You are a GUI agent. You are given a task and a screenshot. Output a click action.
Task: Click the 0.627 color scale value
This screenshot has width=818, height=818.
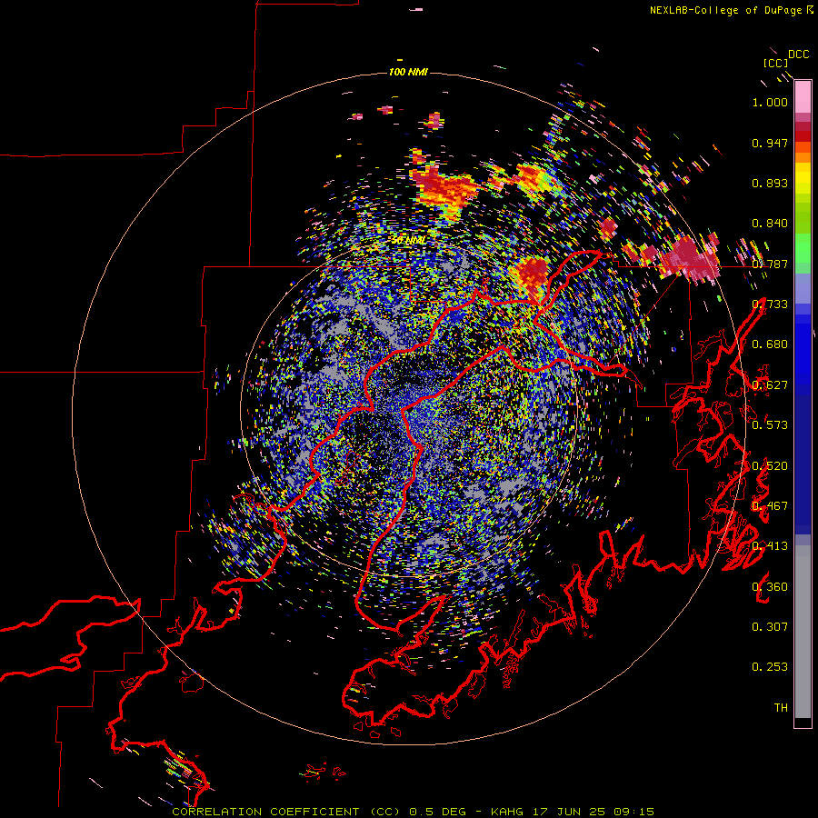[x=770, y=385]
